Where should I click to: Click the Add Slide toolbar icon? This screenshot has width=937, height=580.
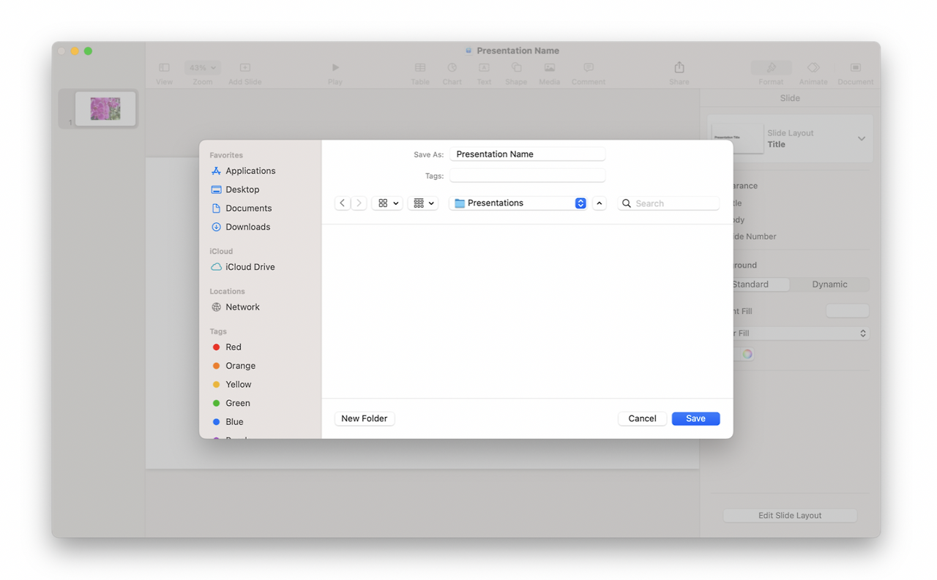pyautogui.click(x=245, y=67)
